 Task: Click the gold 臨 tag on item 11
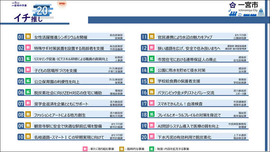pos(151,36)
